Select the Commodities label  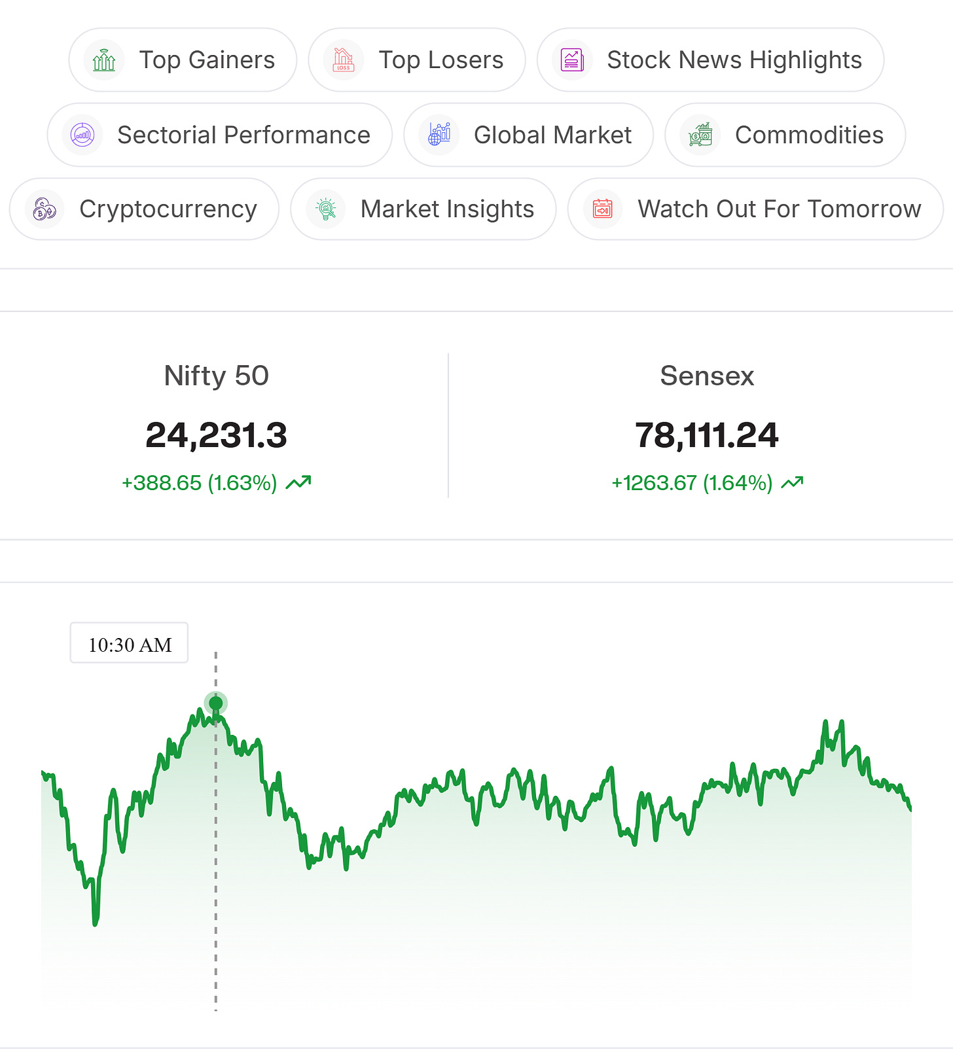809,135
